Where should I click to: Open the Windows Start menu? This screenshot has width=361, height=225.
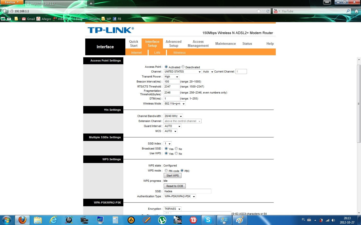[x=7, y=220]
